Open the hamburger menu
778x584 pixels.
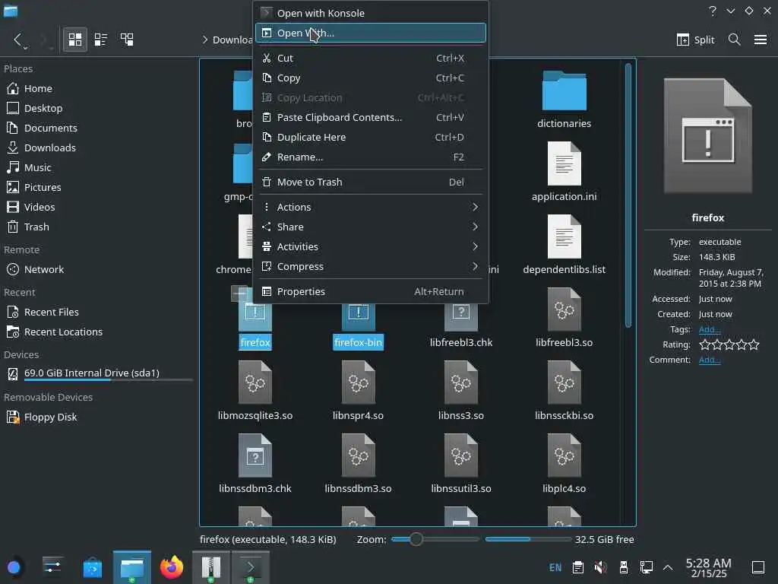(x=760, y=40)
